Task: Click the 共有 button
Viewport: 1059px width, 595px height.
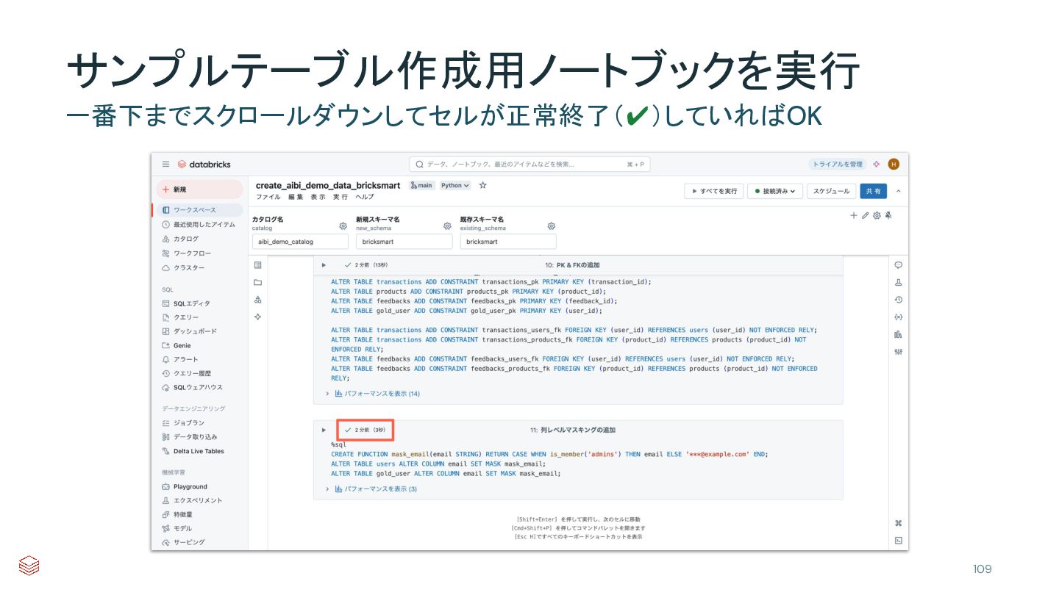Action: click(873, 191)
